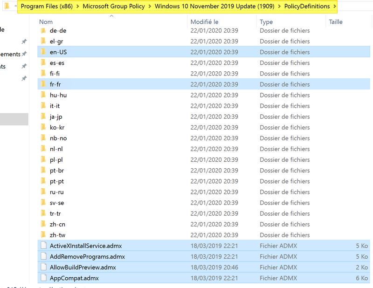Click the address bar folder icon
The height and width of the screenshot is (288, 373).
[x=7, y=6]
